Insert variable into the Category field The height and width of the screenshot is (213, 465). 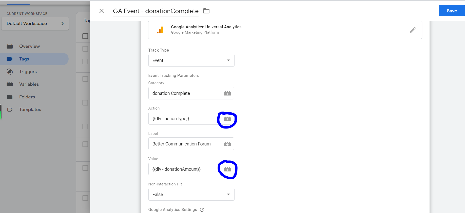tap(227, 93)
